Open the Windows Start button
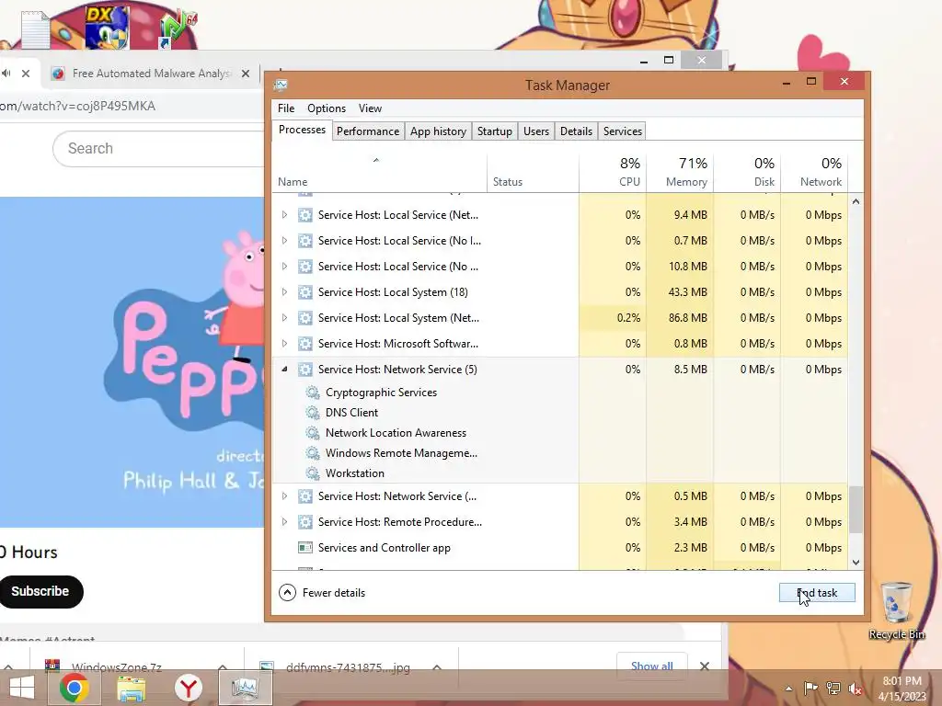 22,688
